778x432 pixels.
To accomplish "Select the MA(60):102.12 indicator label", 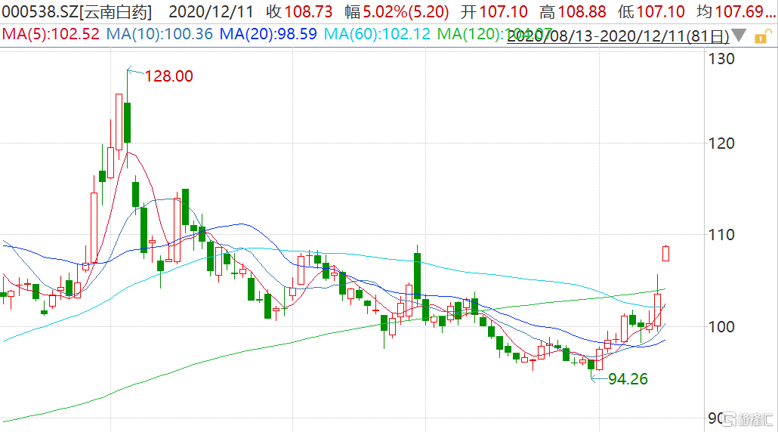I will point(377,34).
